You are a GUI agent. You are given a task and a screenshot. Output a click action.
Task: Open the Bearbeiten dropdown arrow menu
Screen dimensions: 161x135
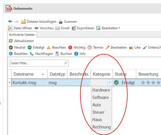[119, 28]
